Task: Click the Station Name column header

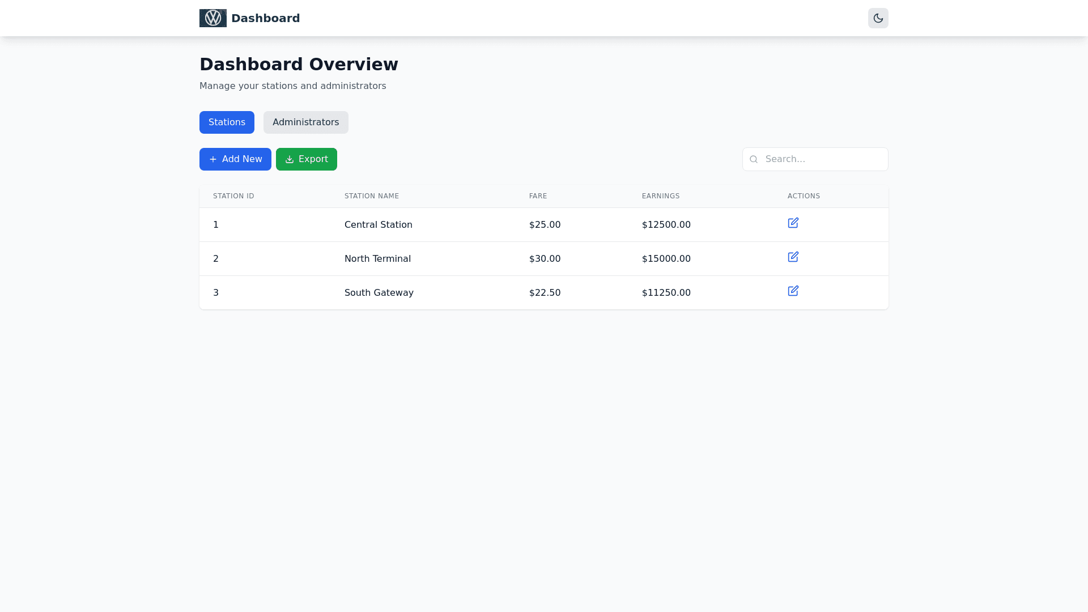Action: pos(371,196)
